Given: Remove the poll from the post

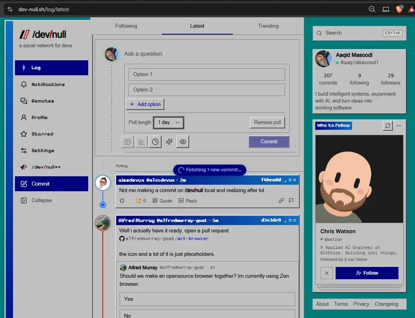Looking at the screenshot, I should [267, 123].
